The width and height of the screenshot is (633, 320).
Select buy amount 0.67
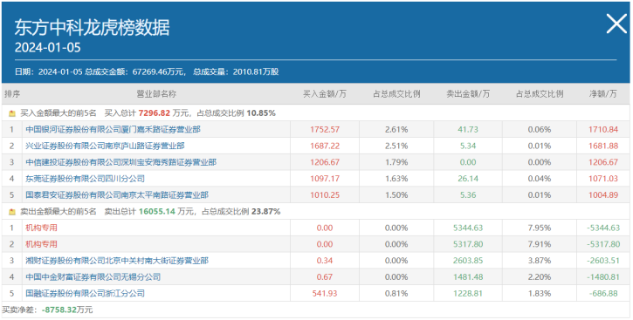[x=325, y=277]
